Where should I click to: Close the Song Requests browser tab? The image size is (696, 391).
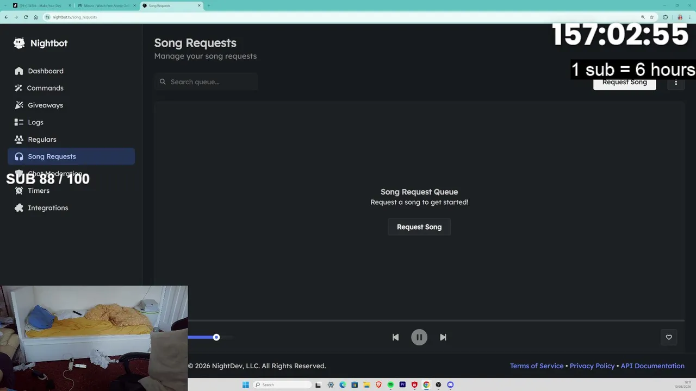[199, 5]
